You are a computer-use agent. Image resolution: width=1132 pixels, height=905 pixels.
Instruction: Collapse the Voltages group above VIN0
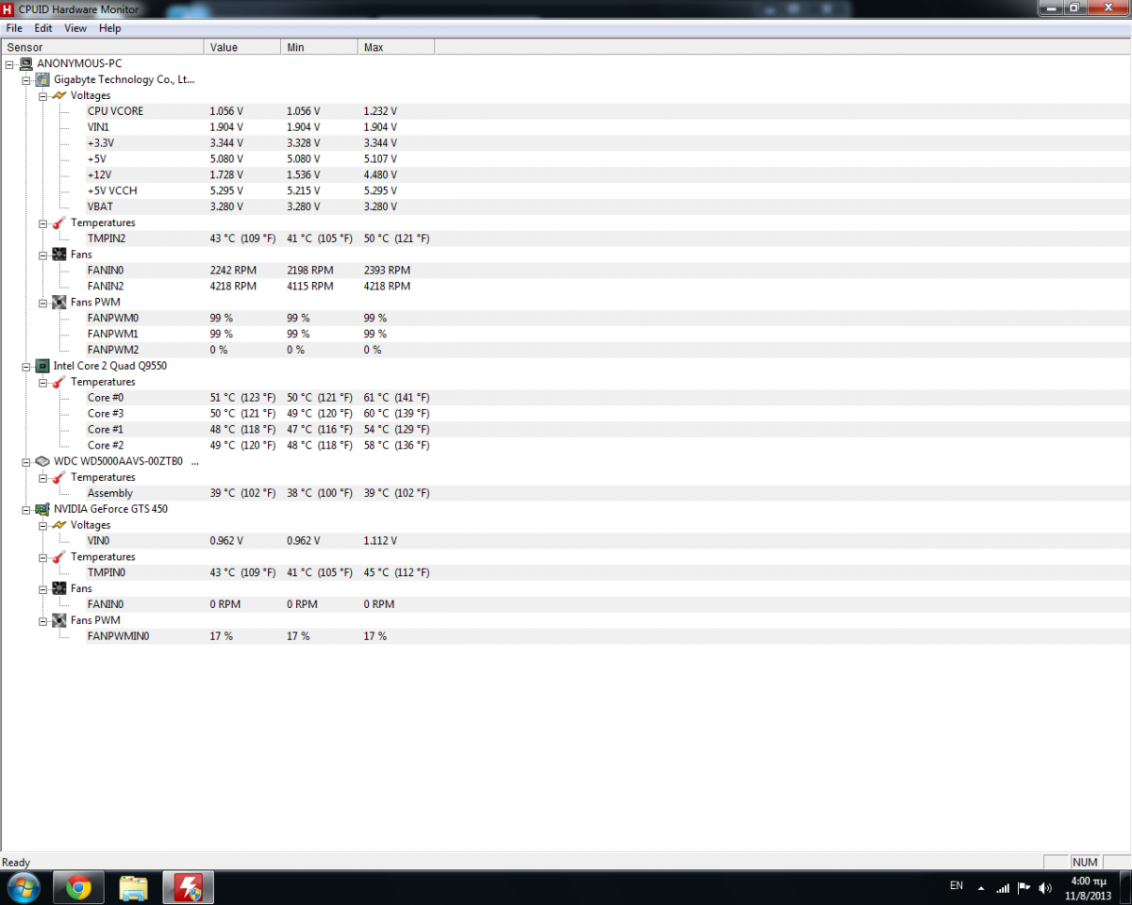42,526
